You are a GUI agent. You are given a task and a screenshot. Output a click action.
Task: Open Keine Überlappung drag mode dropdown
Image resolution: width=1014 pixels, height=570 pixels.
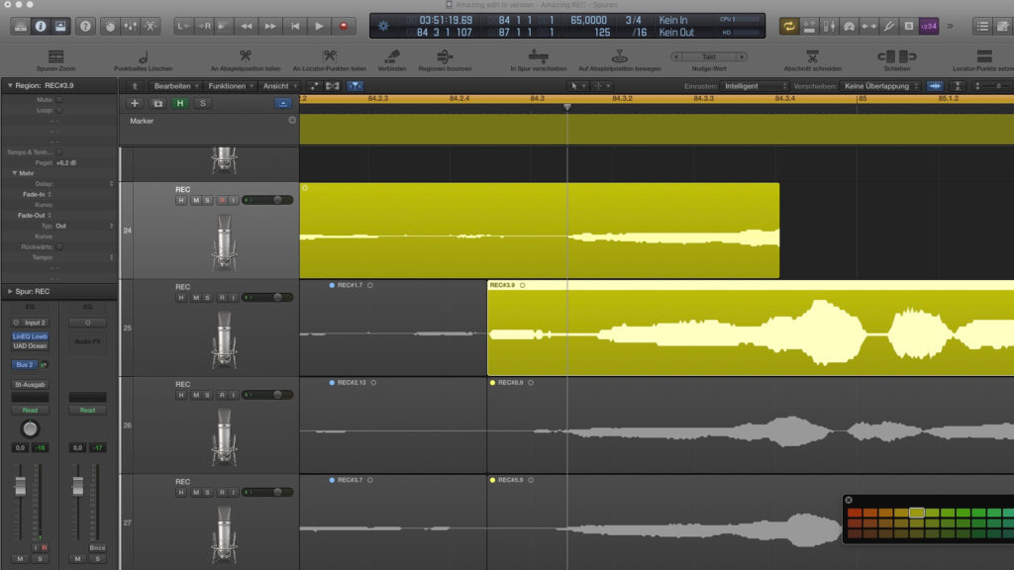click(880, 86)
